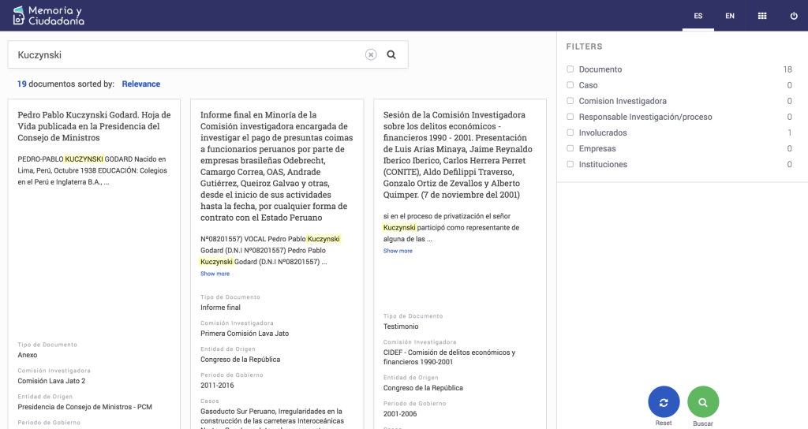Clear the search field text
808x429 pixels.
tap(371, 55)
